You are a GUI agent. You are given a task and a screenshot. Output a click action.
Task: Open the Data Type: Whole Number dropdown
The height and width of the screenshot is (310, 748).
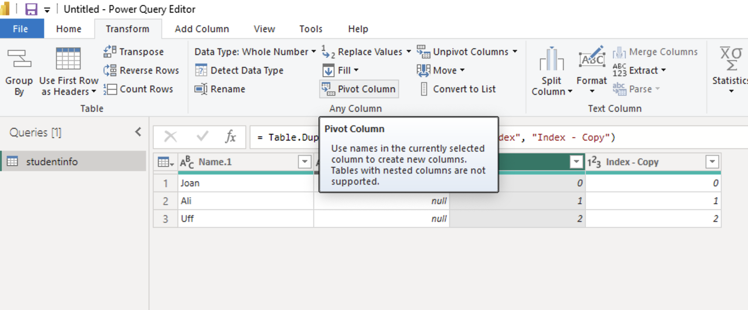tap(255, 52)
